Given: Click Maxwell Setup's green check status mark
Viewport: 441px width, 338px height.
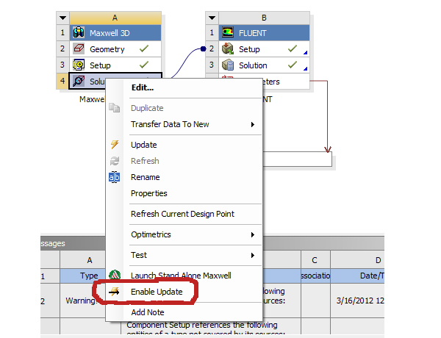Looking at the screenshot, I should [144, 65].
